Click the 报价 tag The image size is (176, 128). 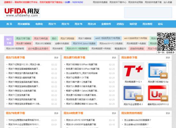(x=54, y=38)
